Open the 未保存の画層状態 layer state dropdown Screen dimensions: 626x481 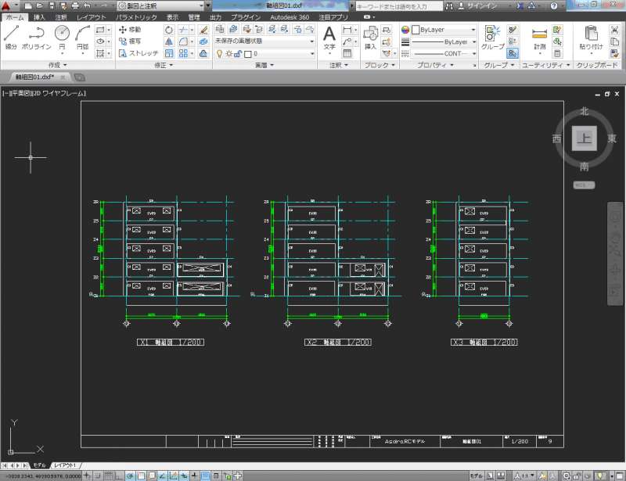point(264,41)
